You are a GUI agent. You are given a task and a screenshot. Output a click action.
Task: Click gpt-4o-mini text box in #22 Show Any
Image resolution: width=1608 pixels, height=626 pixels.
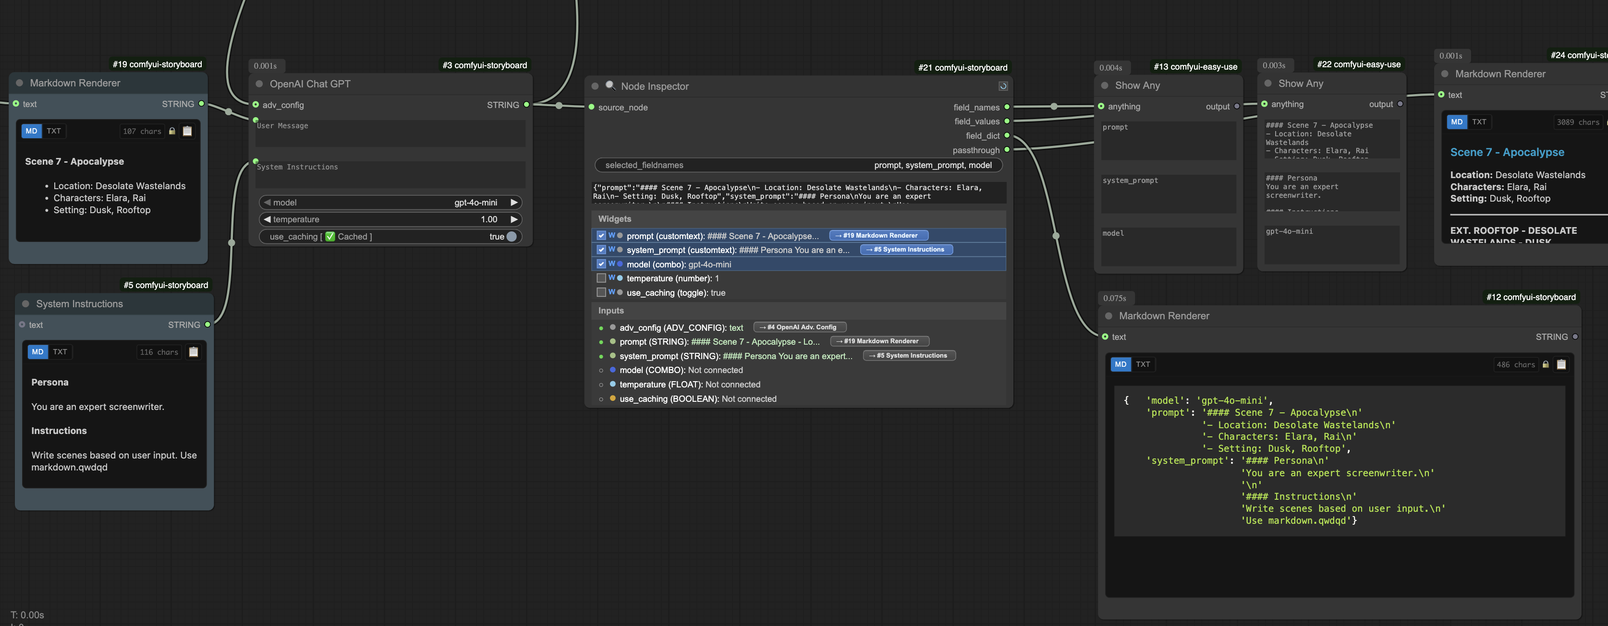pyautogui.click(x=1331, y=245)
